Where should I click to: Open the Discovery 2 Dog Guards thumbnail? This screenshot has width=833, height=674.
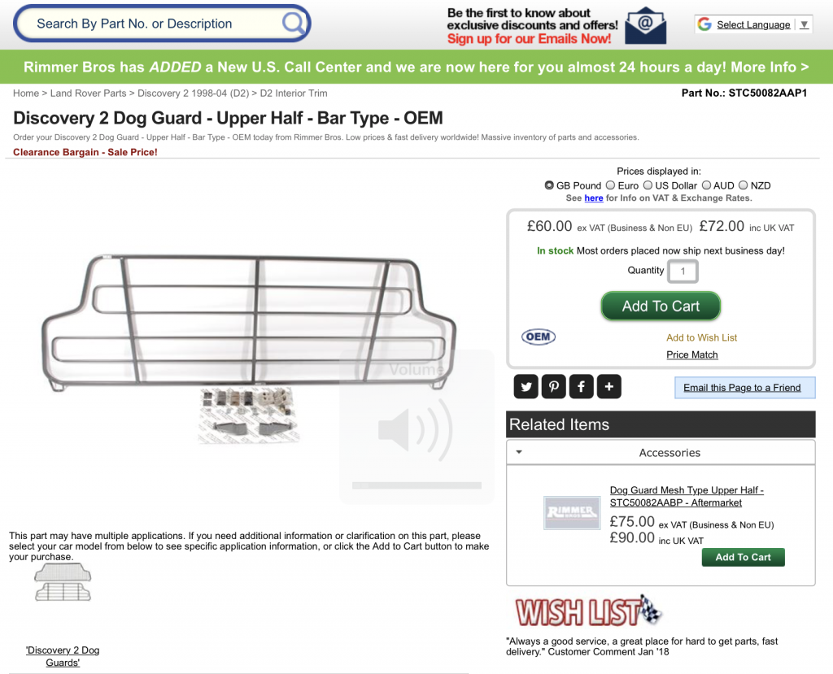click(x=63, y=583)
